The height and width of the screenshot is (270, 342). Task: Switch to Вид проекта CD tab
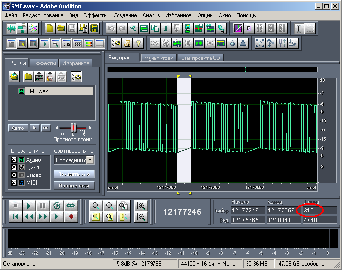[200, 58]
